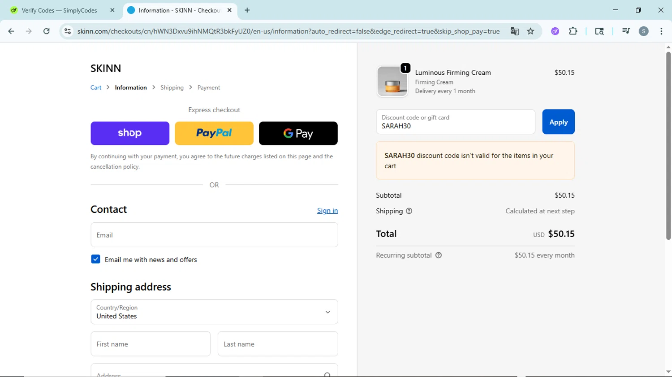Choose Google Pay express checkout
Viewport: 672px width, 377px height.
(298, 133)
